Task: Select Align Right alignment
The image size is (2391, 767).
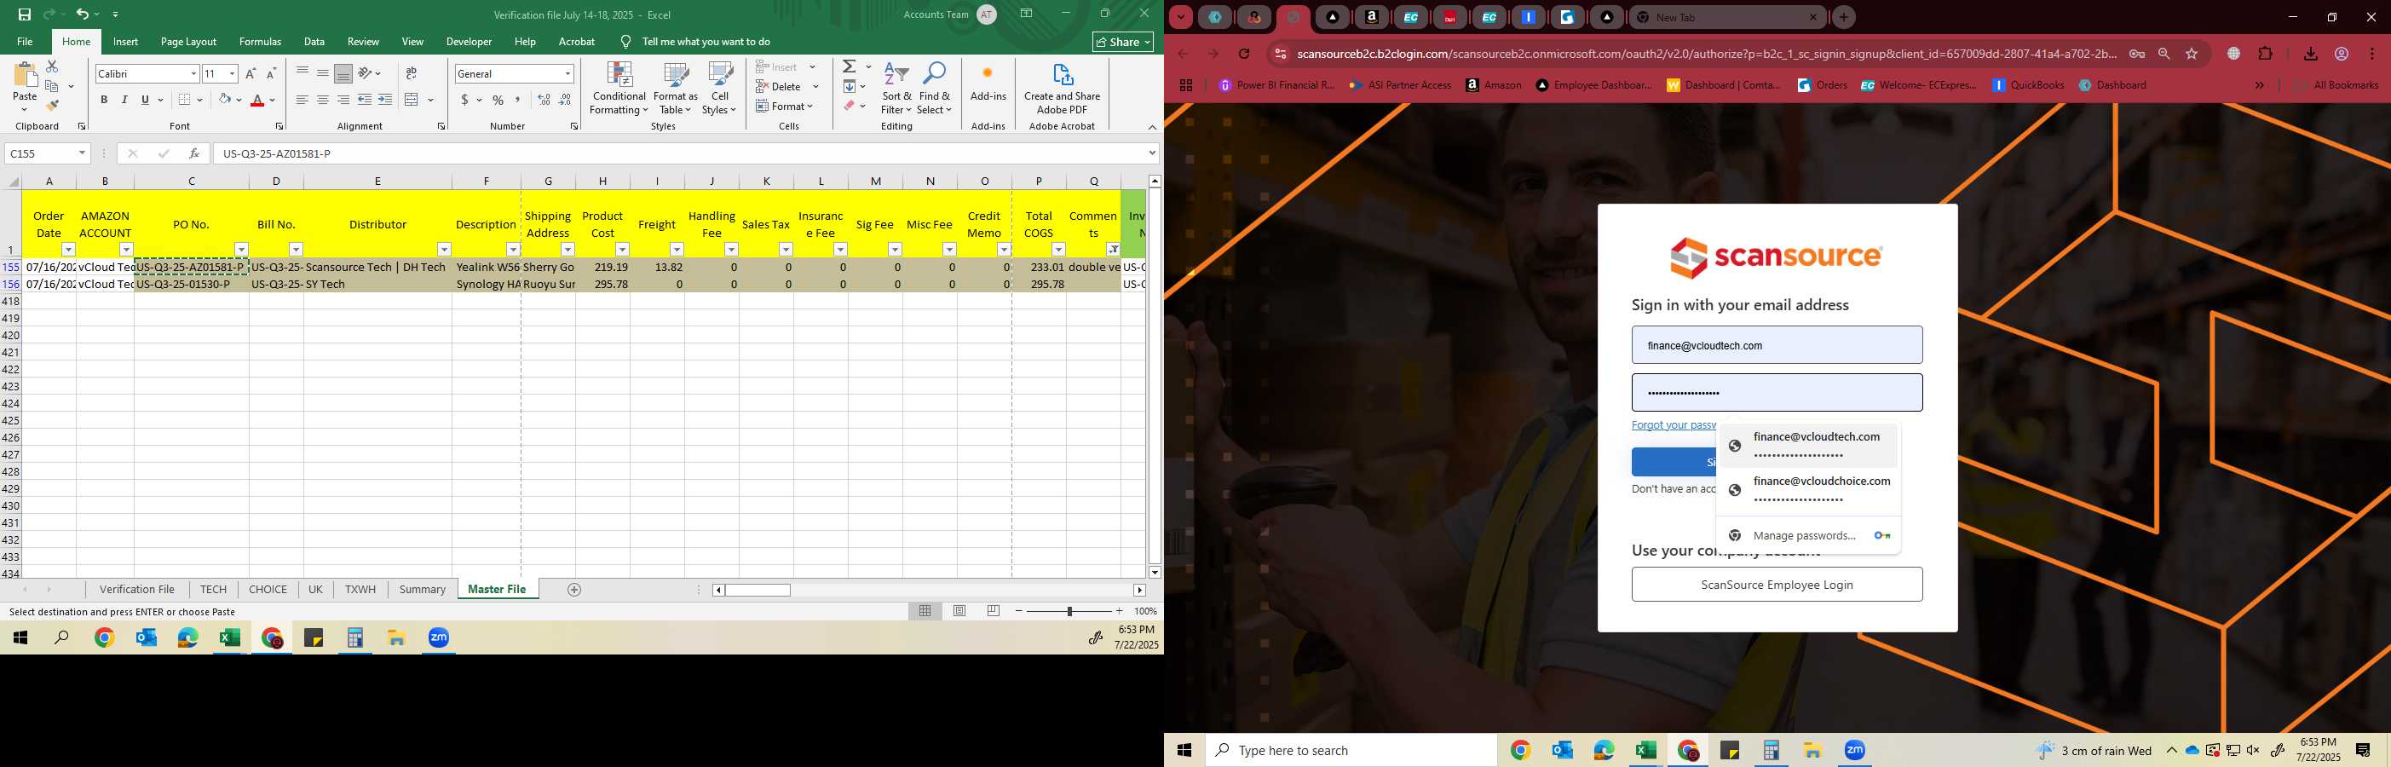Action: 343,100
